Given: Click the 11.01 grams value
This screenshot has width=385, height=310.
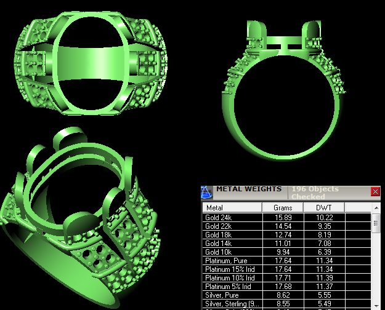Looking at the screenshot, I should (x=283, y=244).
